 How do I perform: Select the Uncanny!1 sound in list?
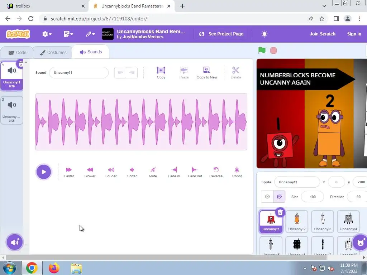pos(12,76)
